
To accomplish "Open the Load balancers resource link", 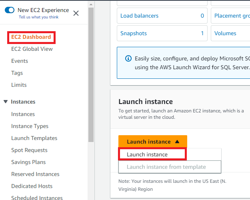I will tap(139, 16).
